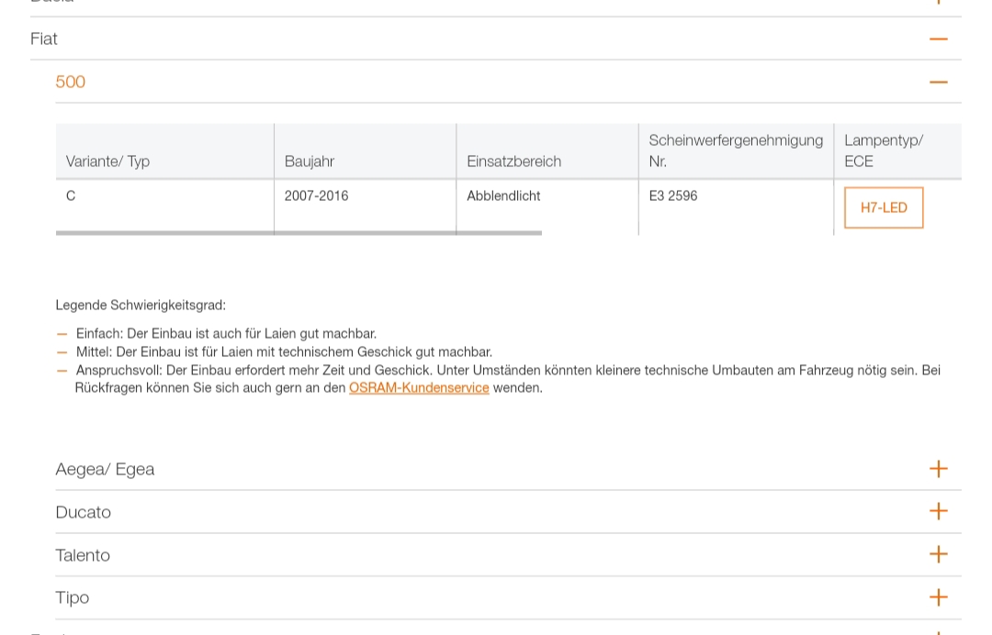The height and width of the screenshot is (635, 992).
Task: Open Talento using its plus icon
Action: tap(938, 554)
